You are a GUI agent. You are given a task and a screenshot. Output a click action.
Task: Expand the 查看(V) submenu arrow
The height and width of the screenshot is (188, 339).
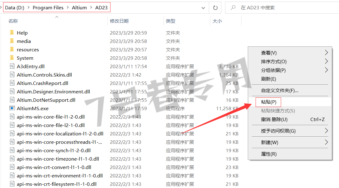[x=327, y=53]
